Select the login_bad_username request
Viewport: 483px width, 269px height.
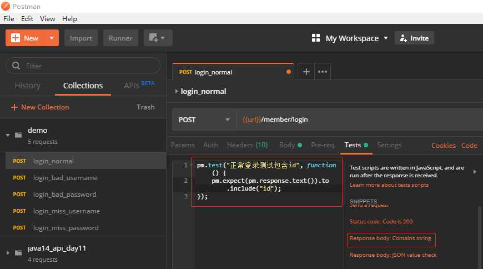pos(85,178)
